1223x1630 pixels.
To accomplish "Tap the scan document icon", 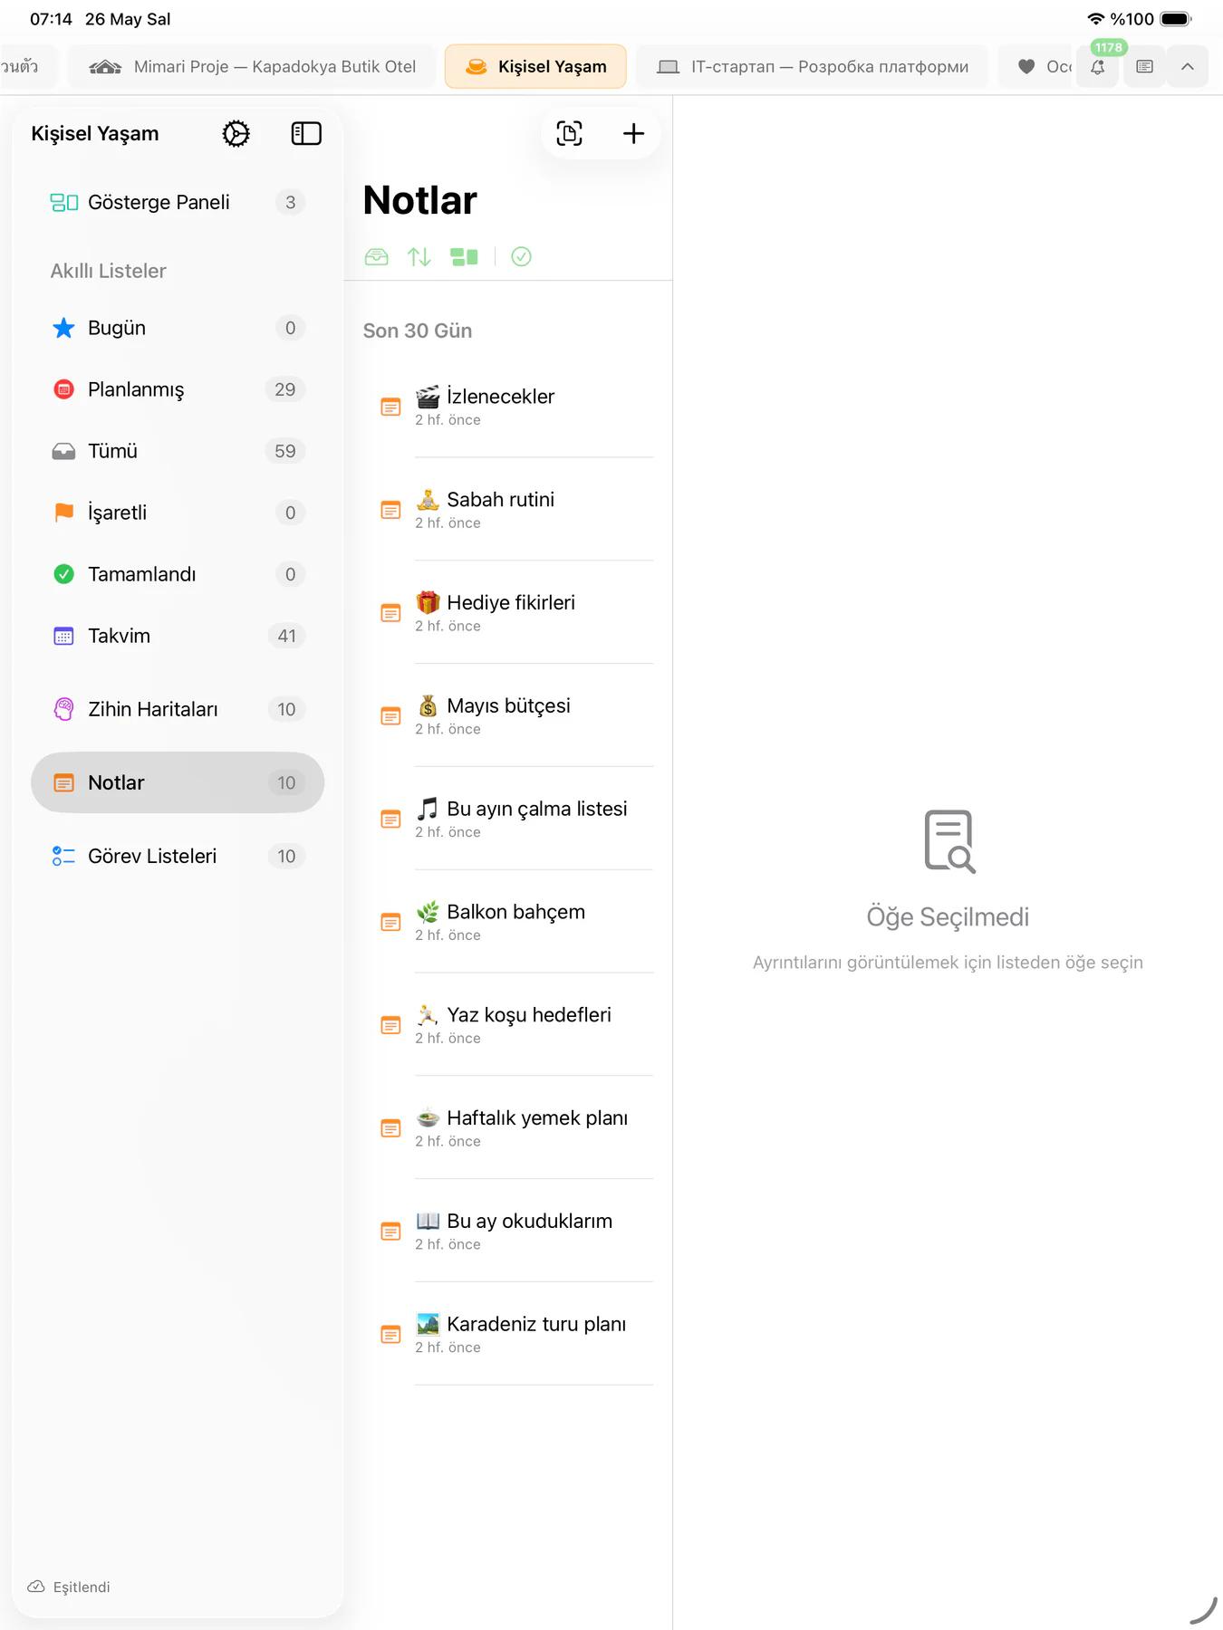I will [x=569, y=134].
